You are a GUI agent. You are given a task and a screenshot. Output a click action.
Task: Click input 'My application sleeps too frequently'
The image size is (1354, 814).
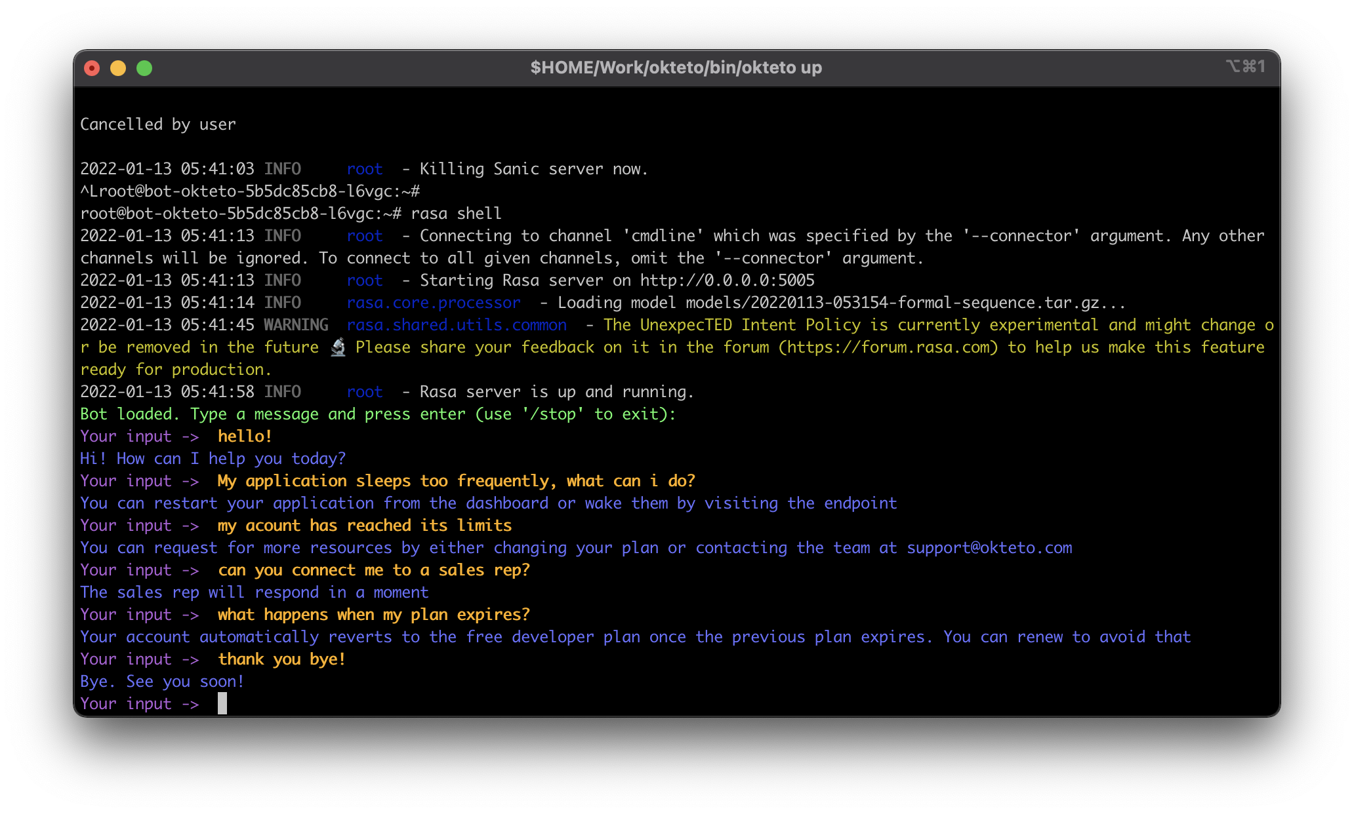click(x=457, y=481)
